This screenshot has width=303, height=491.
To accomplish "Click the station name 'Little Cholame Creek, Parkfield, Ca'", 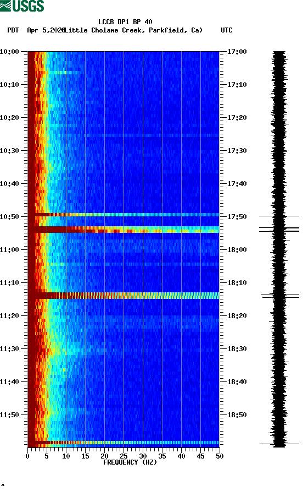I will pyautogui.click(x=133, y=30).
